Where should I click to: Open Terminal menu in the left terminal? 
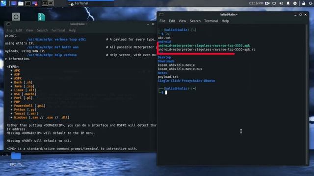tap(58, 30)
